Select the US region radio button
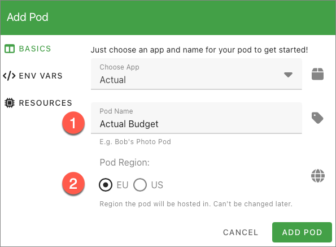Image resolution: width=336 pixels, height=247 pixels. point(140,185)
